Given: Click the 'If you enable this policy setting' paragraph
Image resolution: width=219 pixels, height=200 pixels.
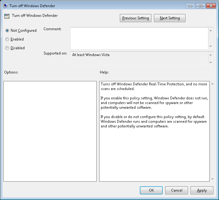Looking at the screenshot, I should point(154,103).
